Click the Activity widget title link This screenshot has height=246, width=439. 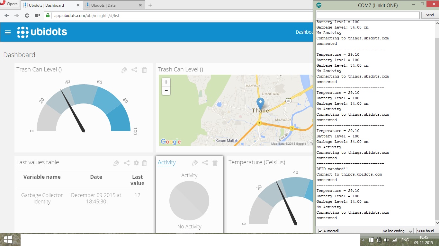tap(167, 162)
